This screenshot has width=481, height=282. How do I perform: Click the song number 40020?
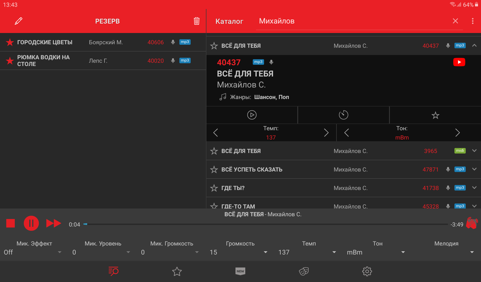pos(156,61)
